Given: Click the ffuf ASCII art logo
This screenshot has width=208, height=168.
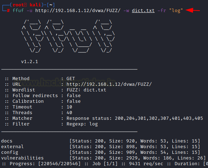Looking at the screenshot, I should (68, 36).
